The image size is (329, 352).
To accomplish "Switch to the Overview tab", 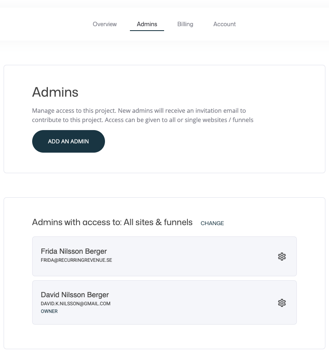I will click(105, 24).
